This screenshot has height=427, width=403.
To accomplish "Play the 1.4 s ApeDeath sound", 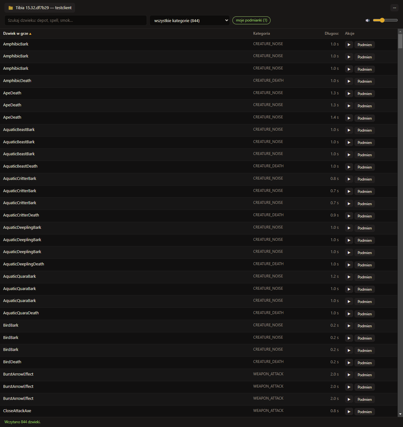I will (x=349, y=118).
